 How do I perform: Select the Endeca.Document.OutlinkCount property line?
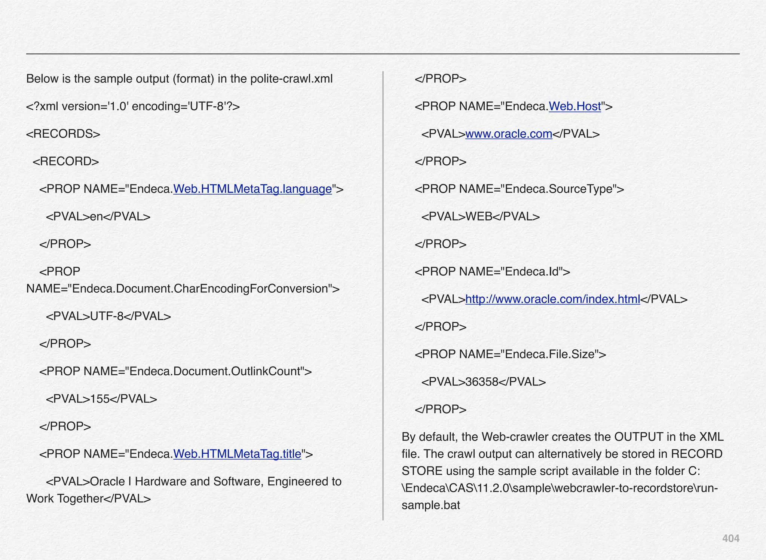pyautogui.click(x=175, y=371)
